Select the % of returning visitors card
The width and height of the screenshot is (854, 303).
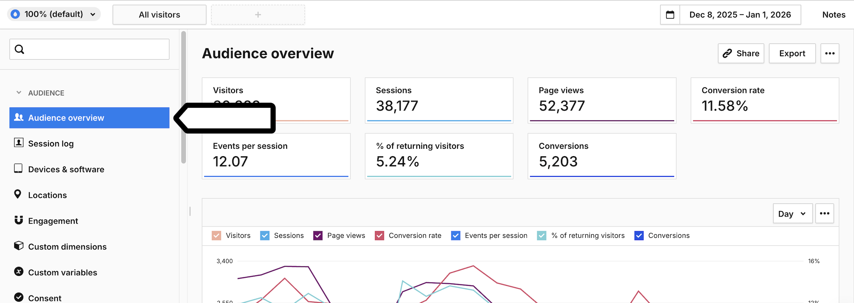click(x=439, y=156)
